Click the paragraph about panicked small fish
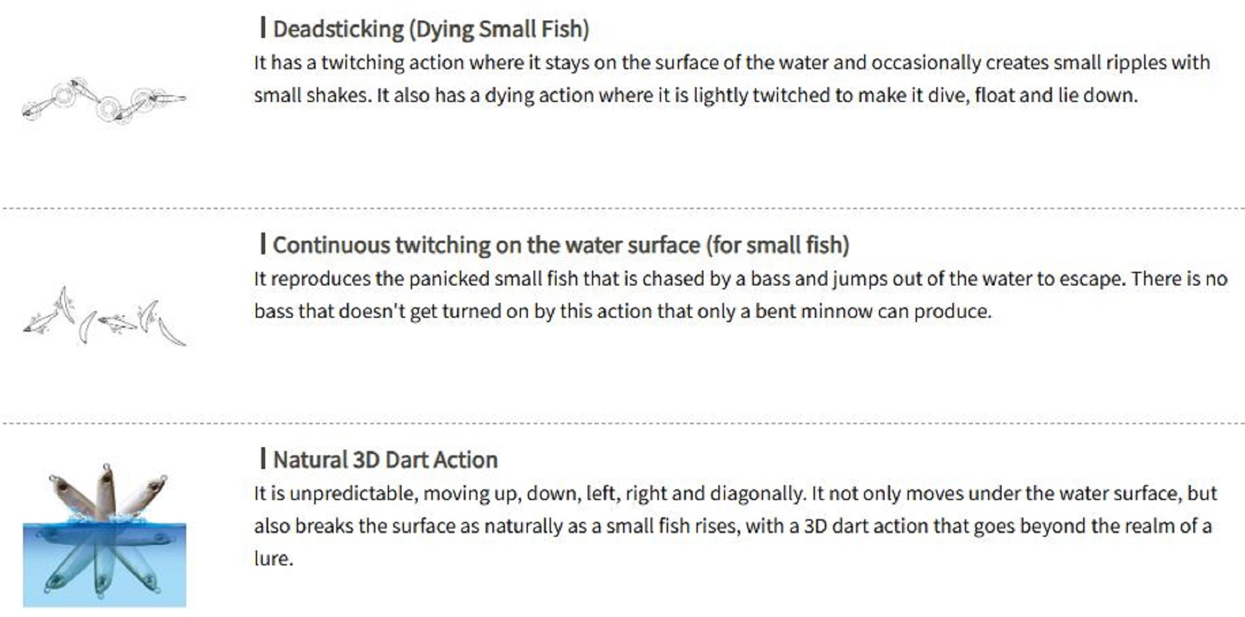Image resolution: width=1245 pixels, height=617 pixels. [740, 295]
